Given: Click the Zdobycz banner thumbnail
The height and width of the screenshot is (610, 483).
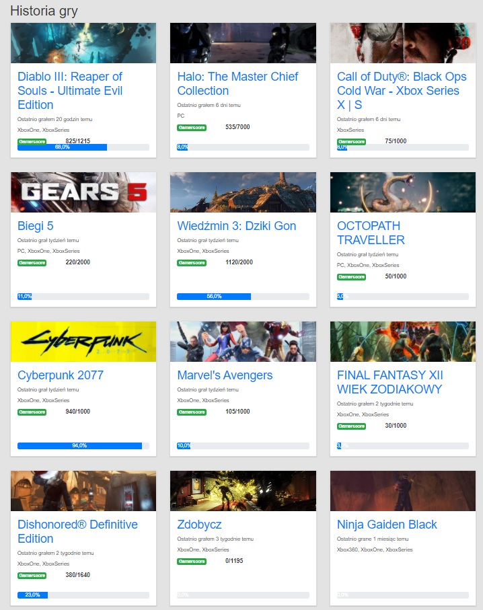Looking at the screenshot, I should pos(243,491).
